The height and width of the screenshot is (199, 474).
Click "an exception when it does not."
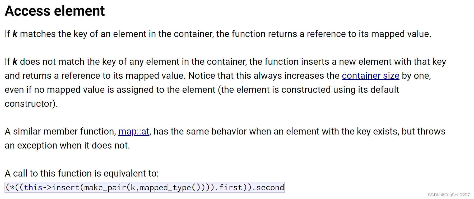point(67,145)
